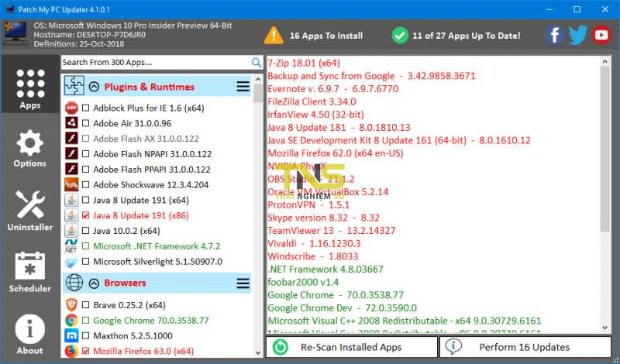The height and width of the screenshot is (364, 620).
Task: Click Perform 16 Updates button
Action: point(525,347)
